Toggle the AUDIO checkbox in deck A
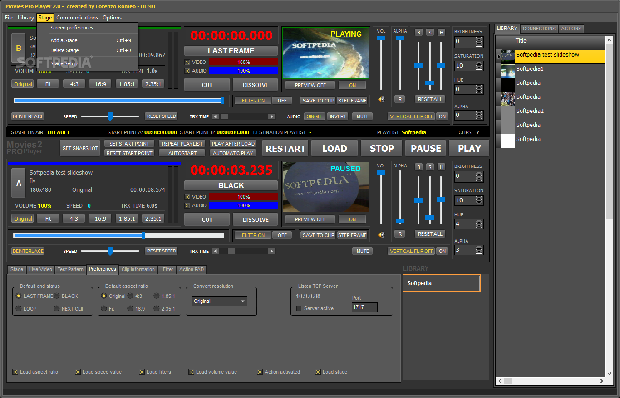The width and height of the screenshot is (620, 398). click(187, 205)
